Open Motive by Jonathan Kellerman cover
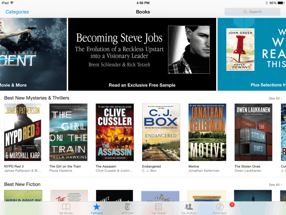 tap(208, 132)
